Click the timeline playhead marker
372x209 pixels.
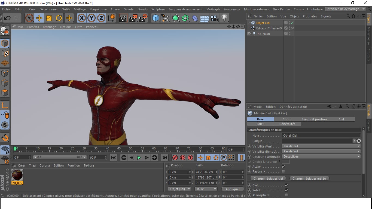click(15, 149)
